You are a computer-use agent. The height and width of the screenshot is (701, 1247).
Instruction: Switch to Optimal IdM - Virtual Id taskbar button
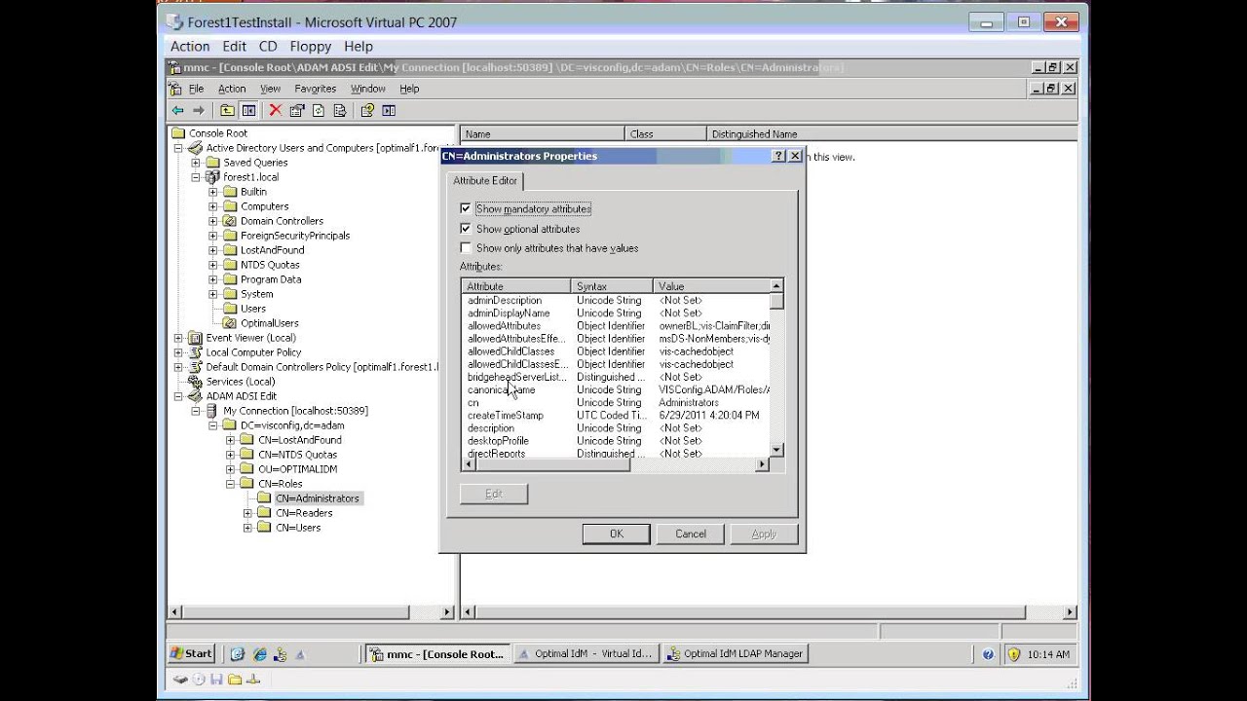(x=586, y=654)
